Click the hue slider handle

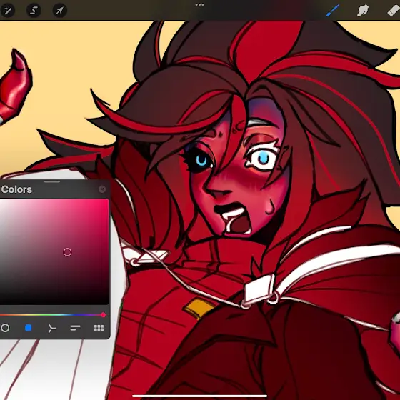point(103,315)
